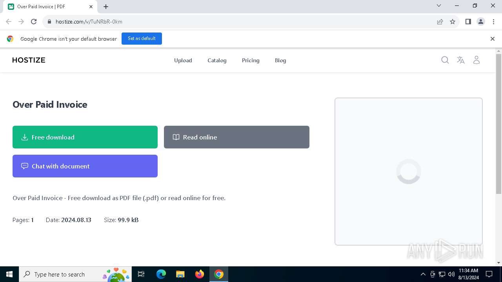
Task: Open File Explorer from the taskbar
Action: click(x=180, y=274)
